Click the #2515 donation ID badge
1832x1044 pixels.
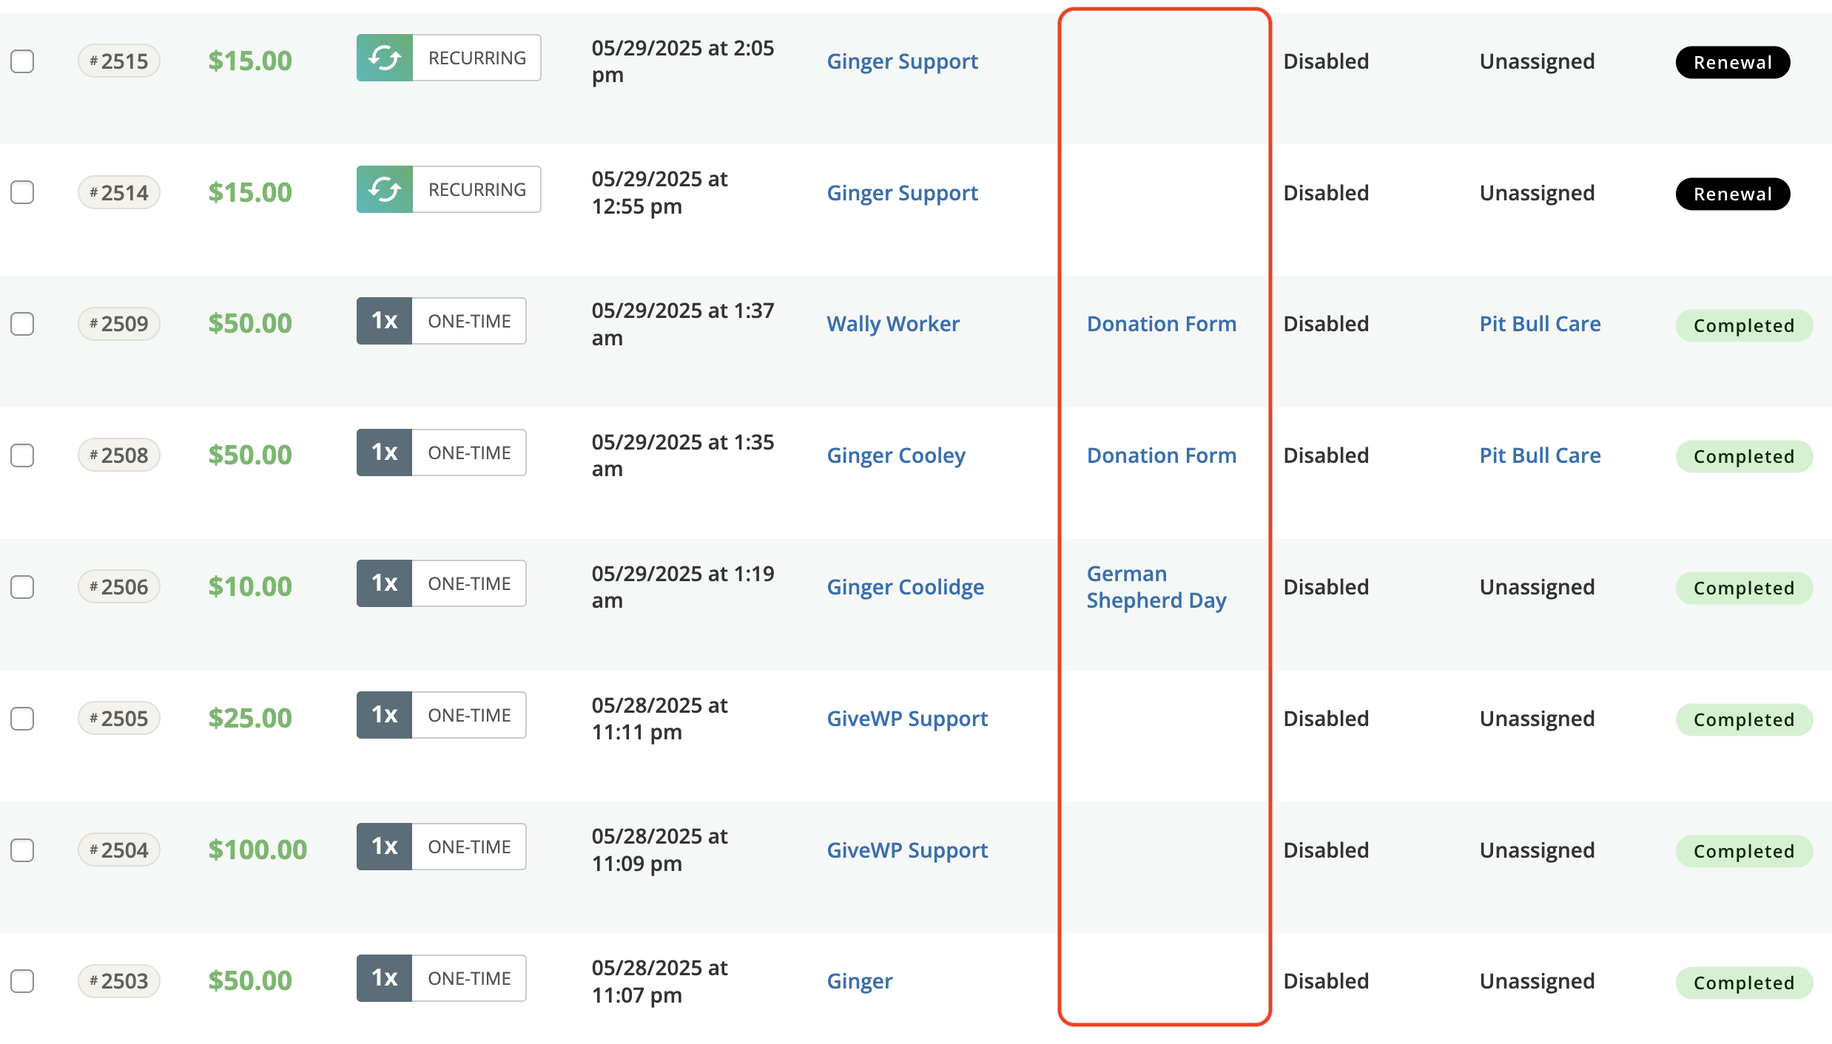[x=119, y=61]
